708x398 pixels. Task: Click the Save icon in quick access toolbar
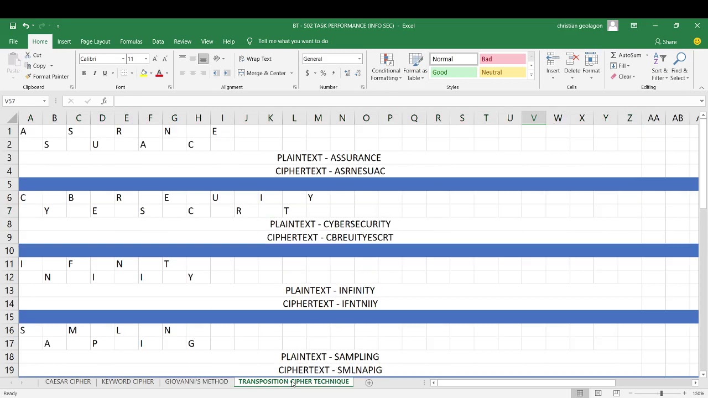click(x=13, y=25)
